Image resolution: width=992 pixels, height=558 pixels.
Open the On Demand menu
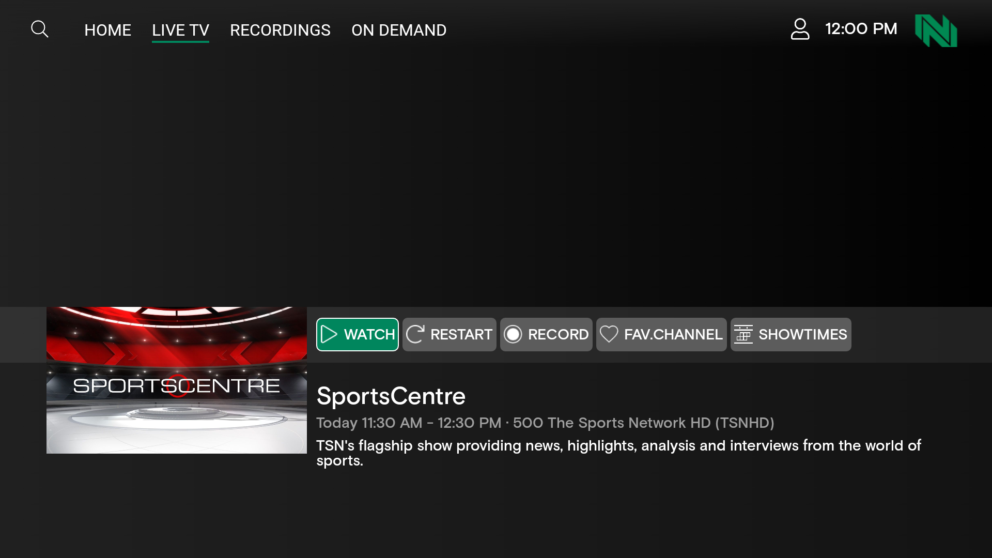(398, 30)
